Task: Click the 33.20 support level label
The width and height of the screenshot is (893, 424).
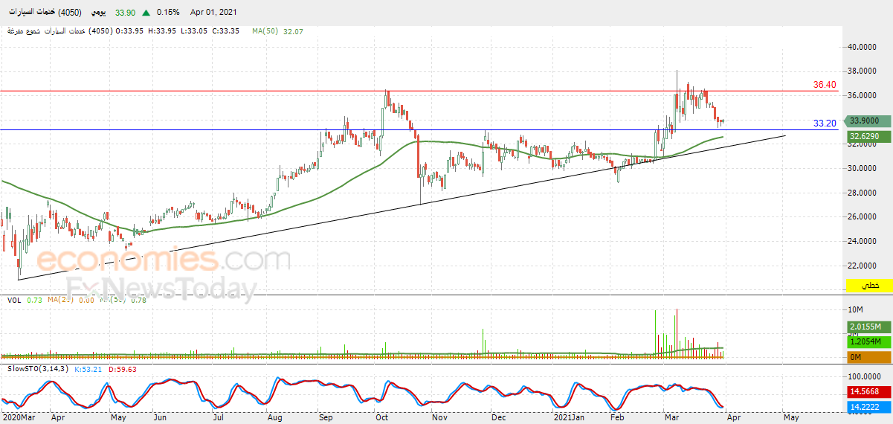Action: (x=825, y=123)
